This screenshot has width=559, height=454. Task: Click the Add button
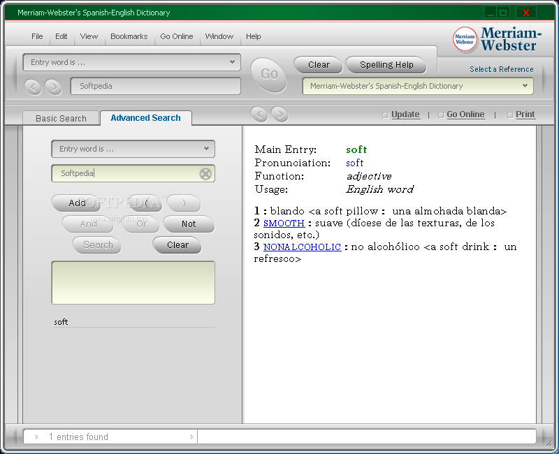tap(77, 203)
